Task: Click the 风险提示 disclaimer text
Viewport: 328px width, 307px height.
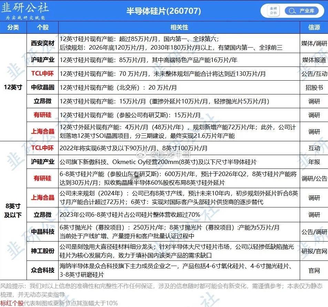Action: coord(161,290)
